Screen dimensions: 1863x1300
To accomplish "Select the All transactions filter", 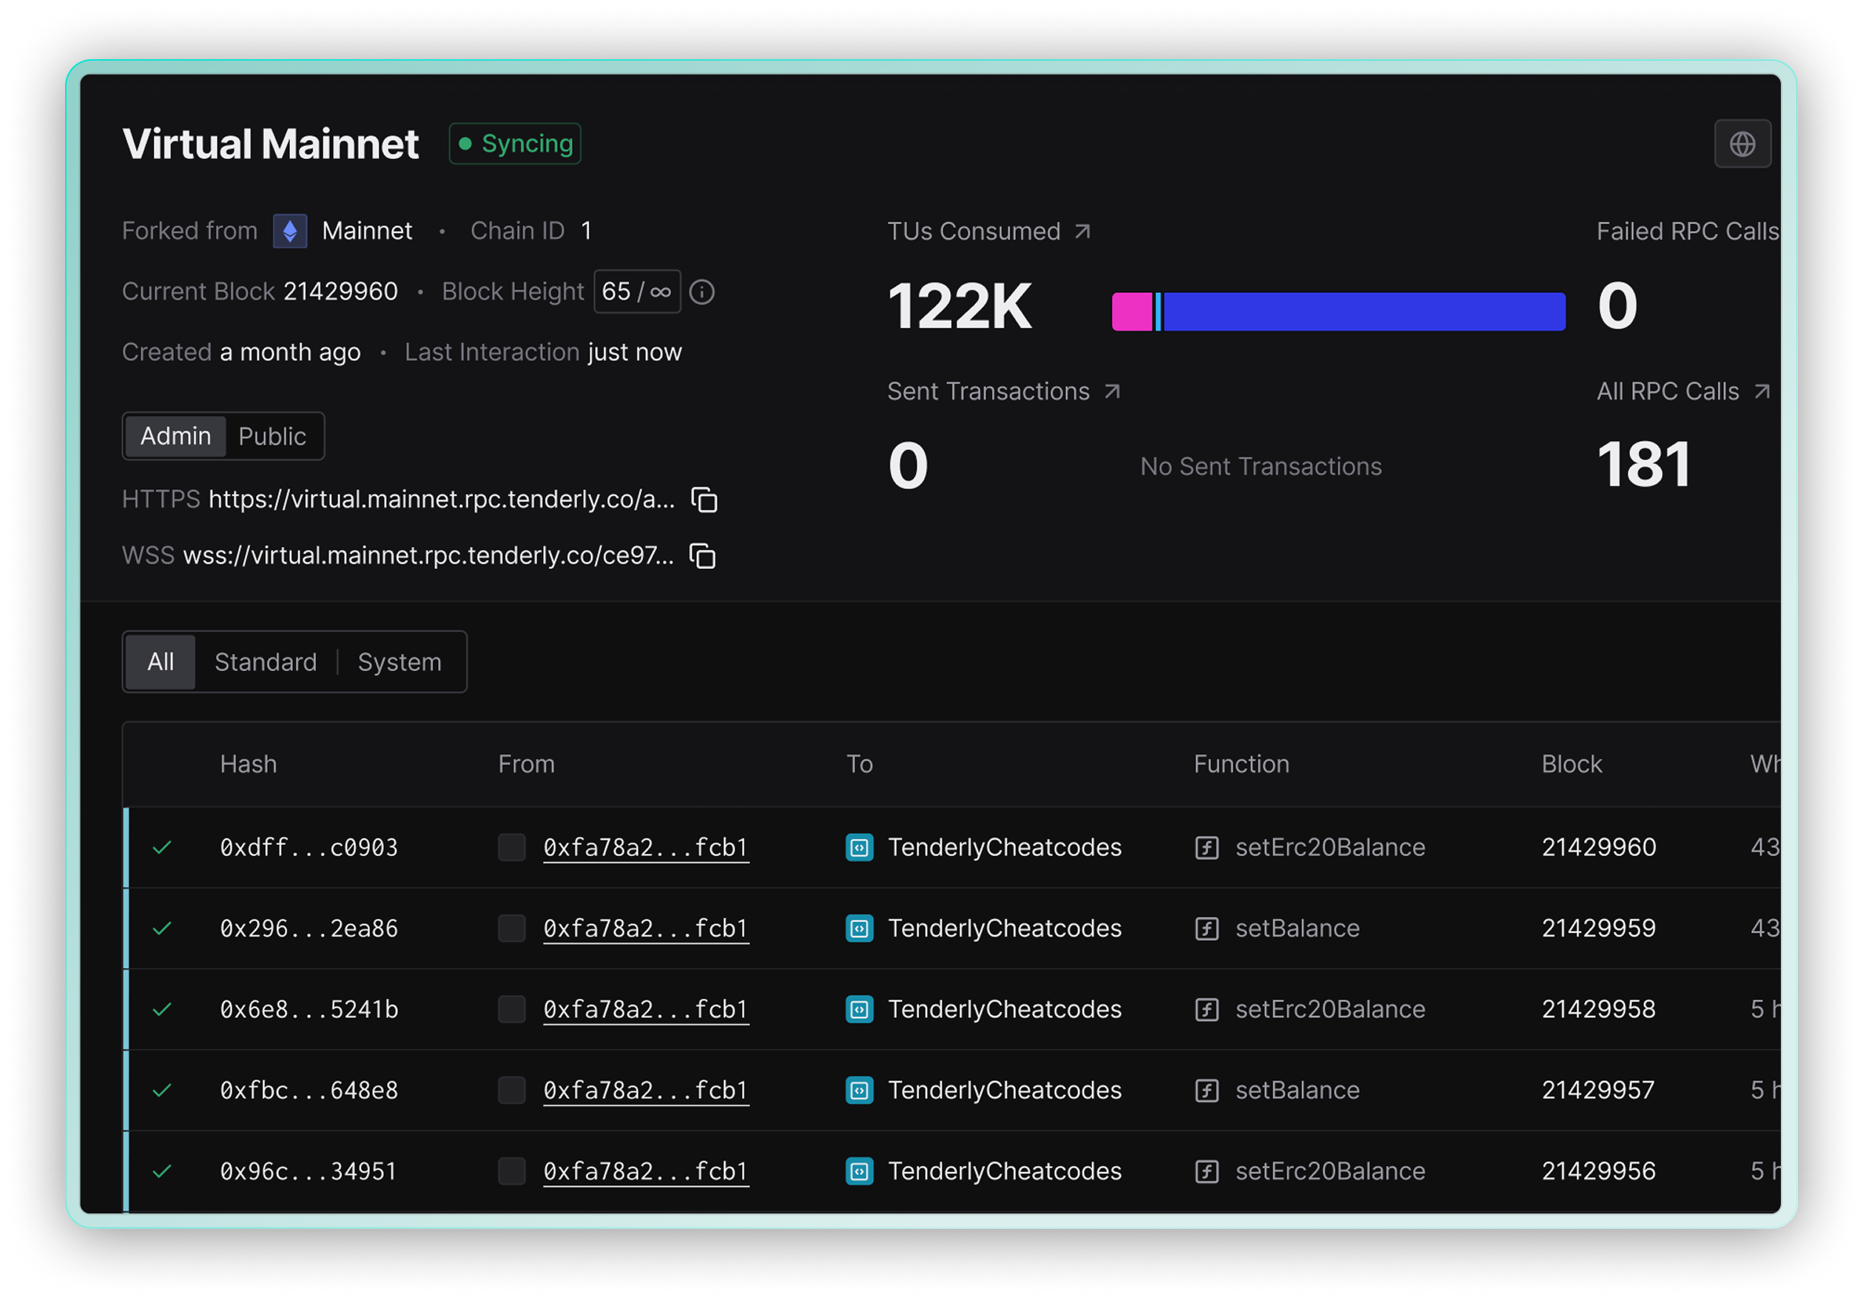I will (x=161, y=662).
